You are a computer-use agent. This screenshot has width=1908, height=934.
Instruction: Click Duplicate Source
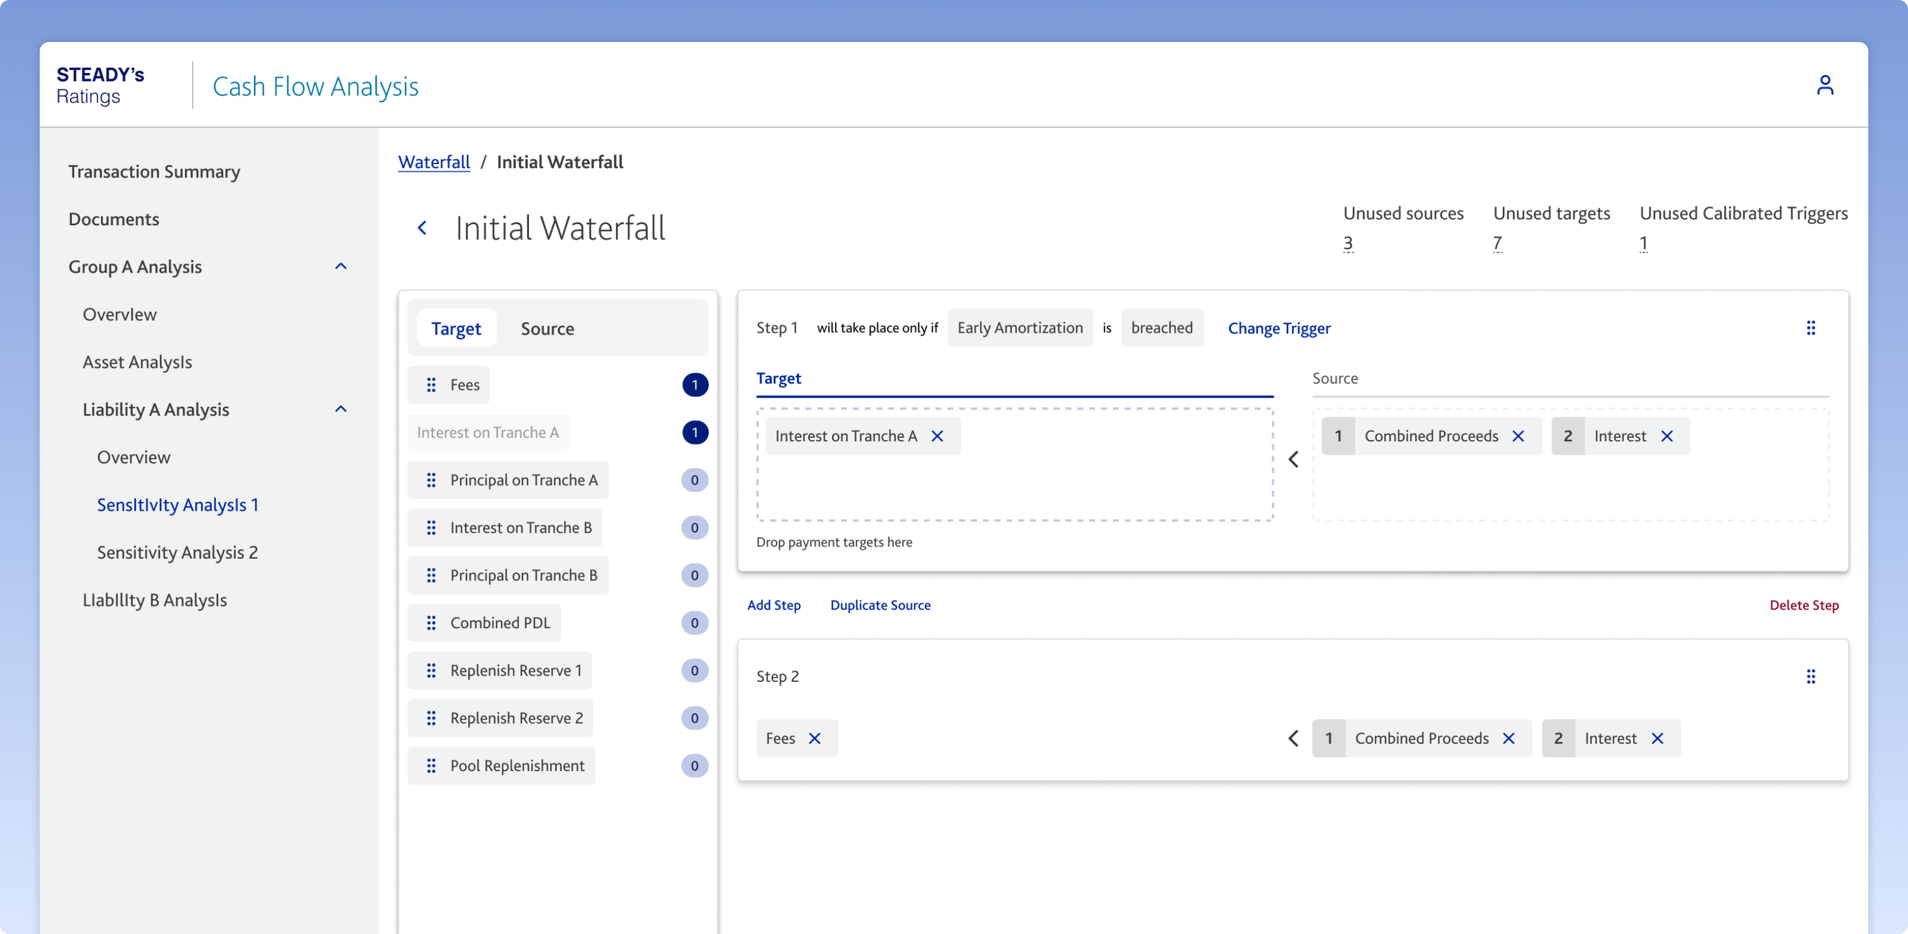pos(880,605)
